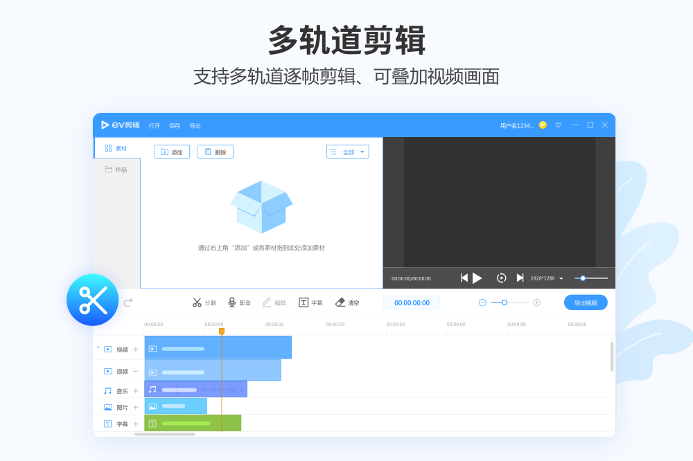Click the 添加 button to add material

(172, 152)
